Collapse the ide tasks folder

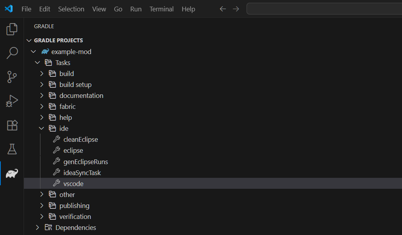coord(42,128)
